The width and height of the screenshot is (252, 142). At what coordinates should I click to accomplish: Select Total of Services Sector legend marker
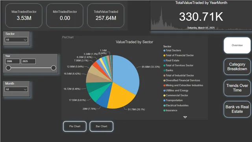point(164,65)
